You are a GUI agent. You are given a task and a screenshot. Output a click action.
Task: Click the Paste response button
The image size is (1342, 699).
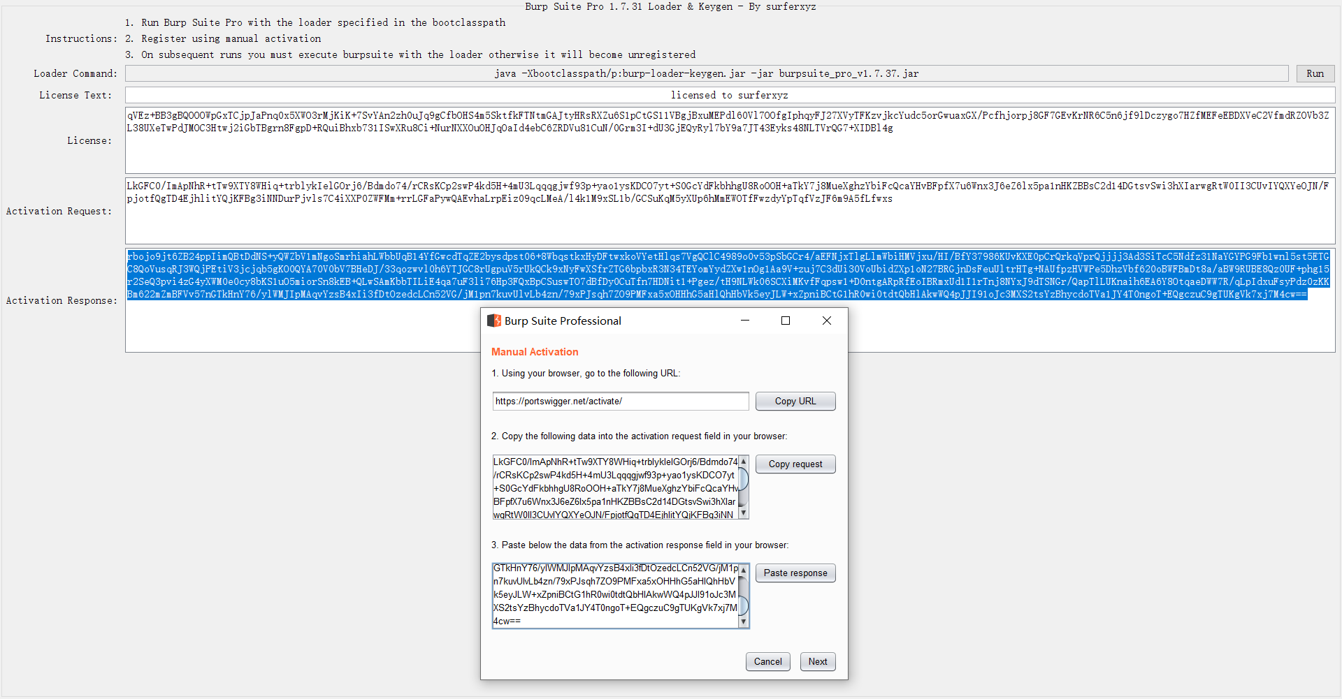[795, 573]
